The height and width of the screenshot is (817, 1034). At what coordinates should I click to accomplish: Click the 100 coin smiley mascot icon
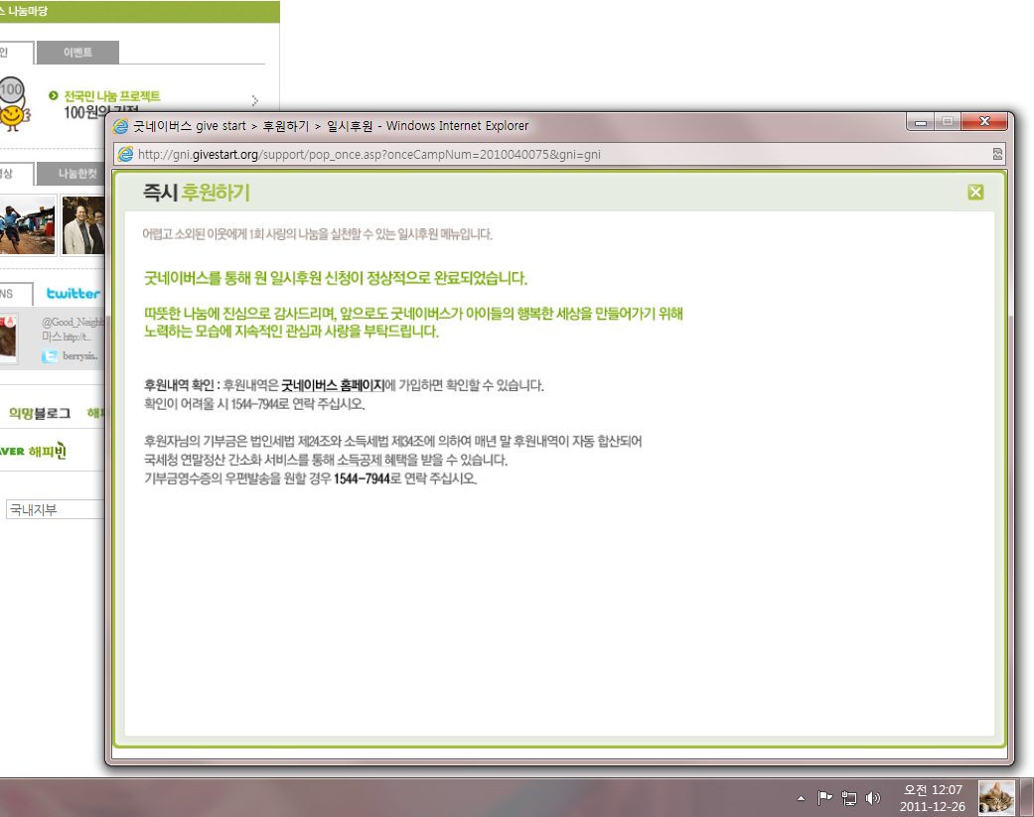click(13, 105)
